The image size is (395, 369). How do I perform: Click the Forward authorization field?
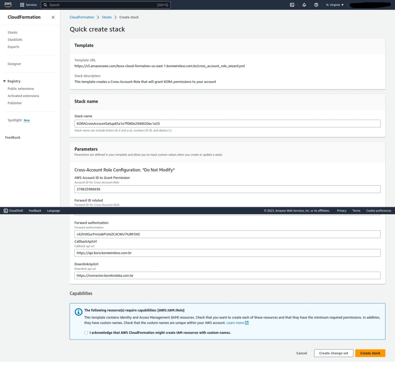(227, 234)
